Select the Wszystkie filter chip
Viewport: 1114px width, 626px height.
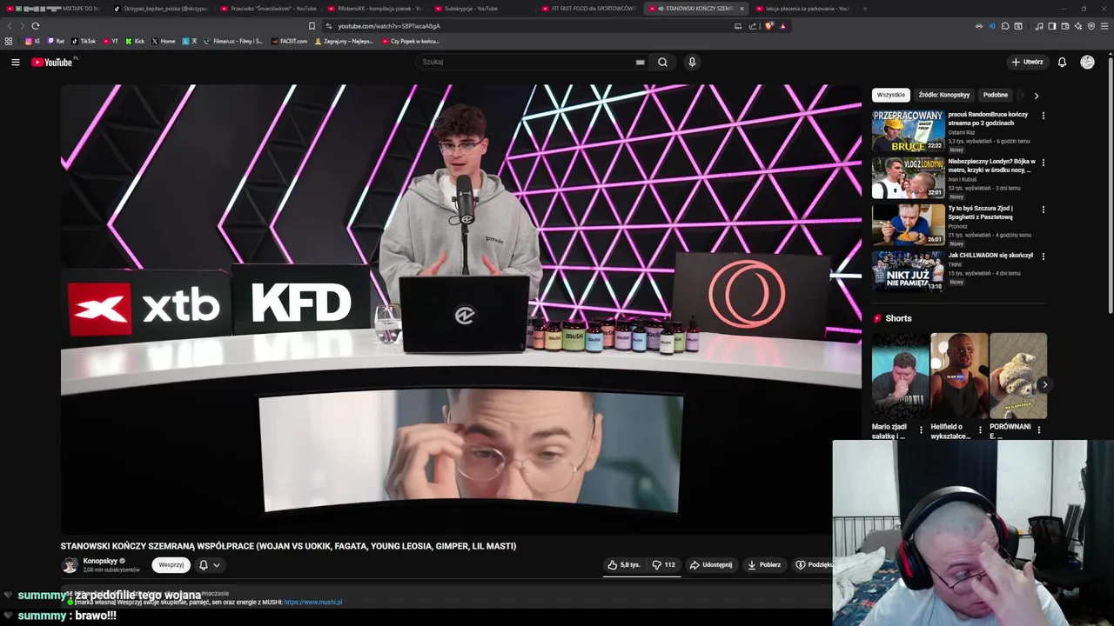click(890, 95)
